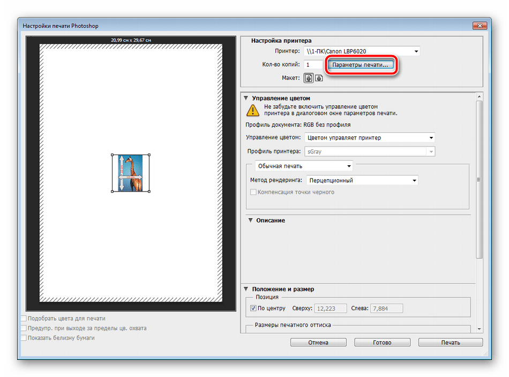Open the Принтер dropdown list
Screen dimensions: 509x377
pyautogui.click(x=416, y=51)
